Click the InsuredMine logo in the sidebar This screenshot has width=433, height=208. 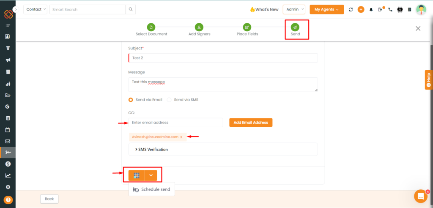(x=8, y=14)
